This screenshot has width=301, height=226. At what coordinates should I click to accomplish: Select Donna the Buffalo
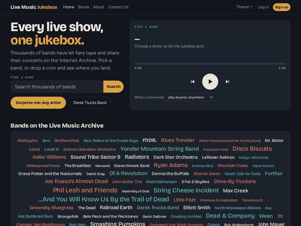[x=170, y=174]
